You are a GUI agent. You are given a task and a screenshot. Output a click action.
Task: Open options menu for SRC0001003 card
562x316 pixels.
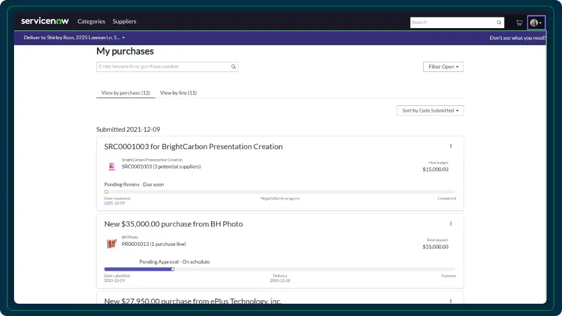(451, 146)
